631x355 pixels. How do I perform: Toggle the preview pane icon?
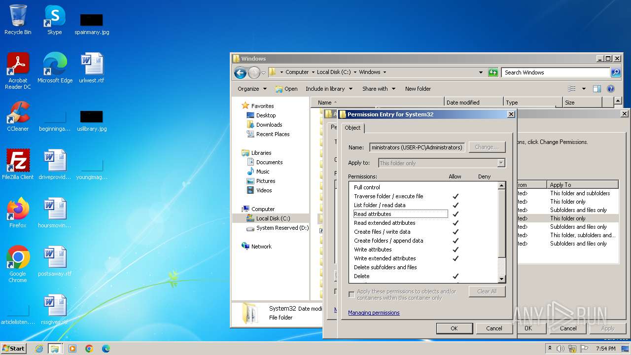point(596,89)
